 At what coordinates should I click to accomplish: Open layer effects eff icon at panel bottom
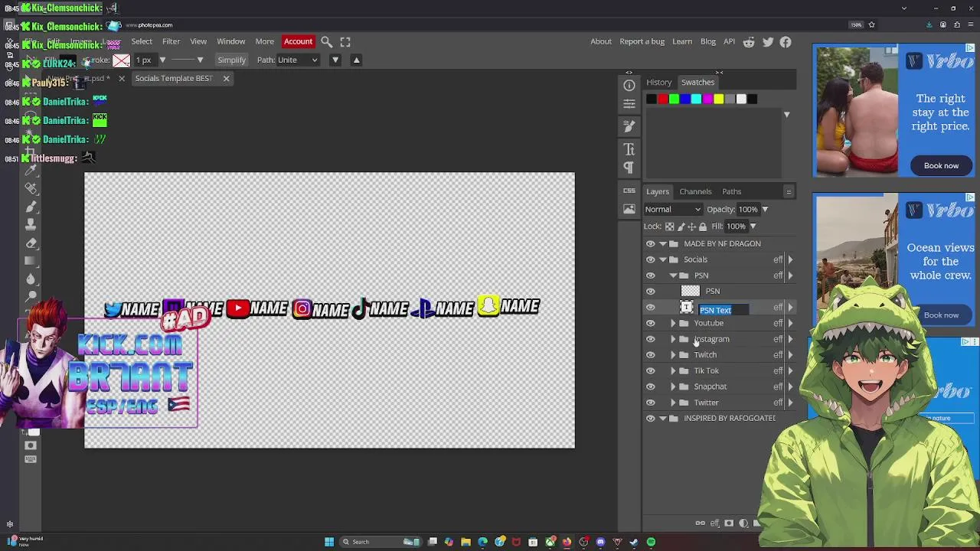tap(714, 523)
